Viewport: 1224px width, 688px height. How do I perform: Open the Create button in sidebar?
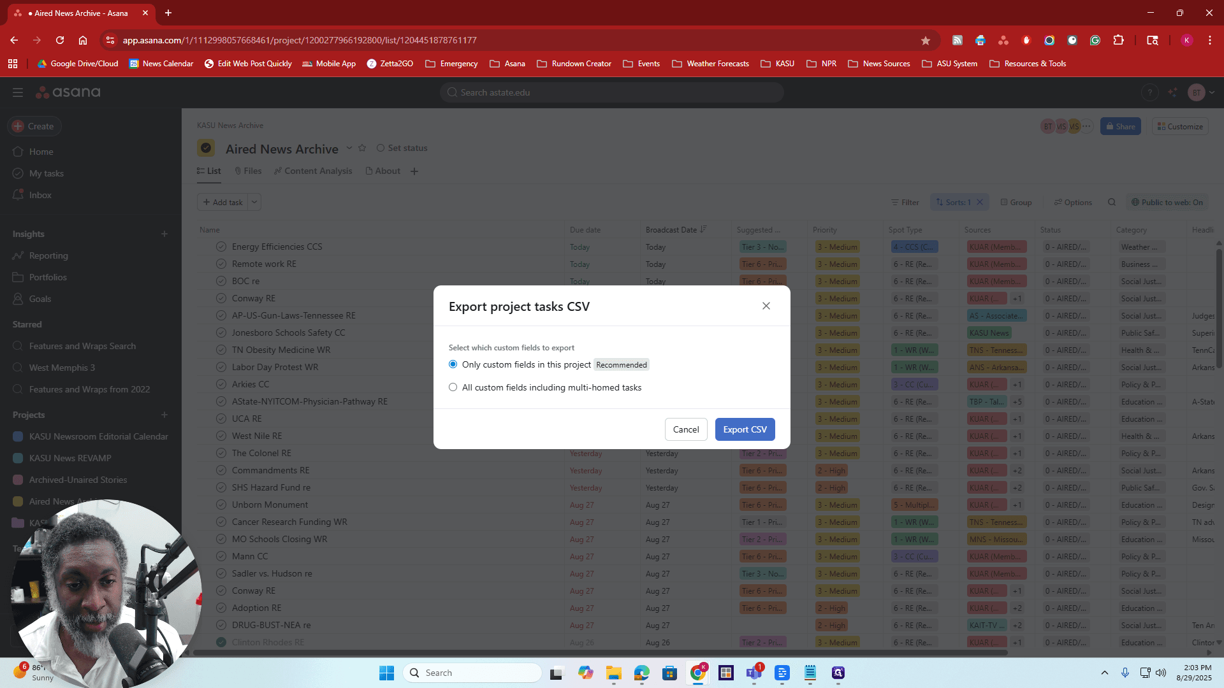pos(34,126)
